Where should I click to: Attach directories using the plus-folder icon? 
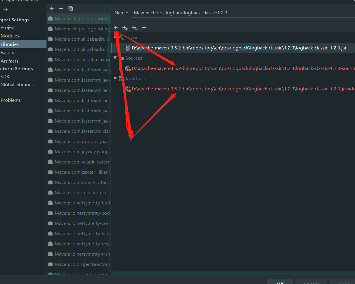pyautogui.click(x=134, y=28)
